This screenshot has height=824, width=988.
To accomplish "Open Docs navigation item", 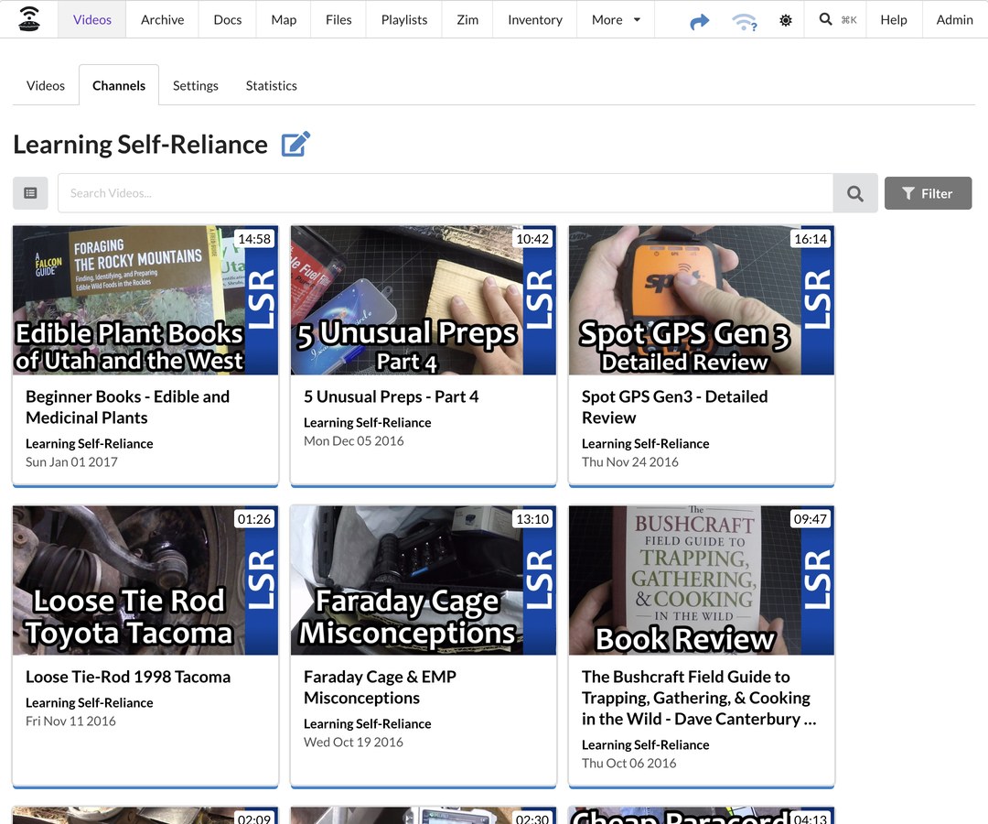I will pyautogui.click(x=228, y=19).
